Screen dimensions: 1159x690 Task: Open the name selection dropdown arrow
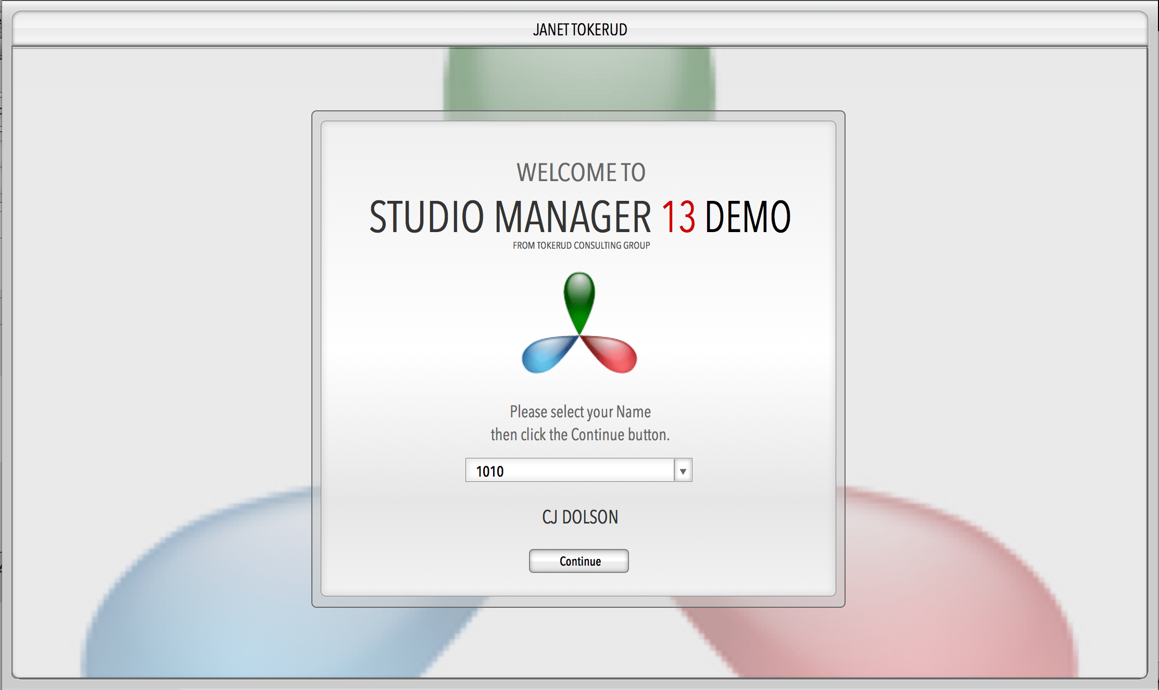tap(682, 470)
